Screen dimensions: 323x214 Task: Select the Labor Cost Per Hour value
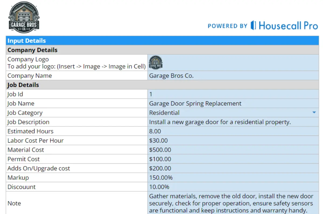pyautogui.click(x=233, y=140)
